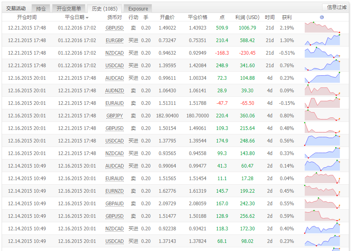Viewport: 352px width, 251px height.
Task: Sort by the 利润 (USD) column header
Action: tap(247, 17)
